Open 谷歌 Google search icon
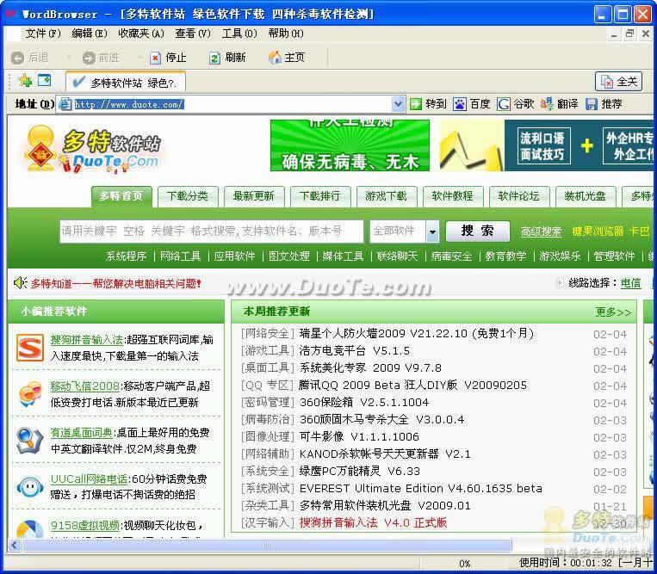 pyautogui.click(x=503, y=104)
